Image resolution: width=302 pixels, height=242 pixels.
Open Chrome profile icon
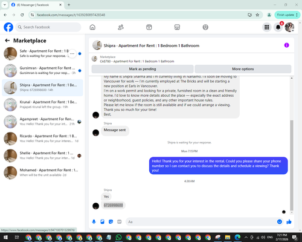pyautogui.click(x=269, y=15)
